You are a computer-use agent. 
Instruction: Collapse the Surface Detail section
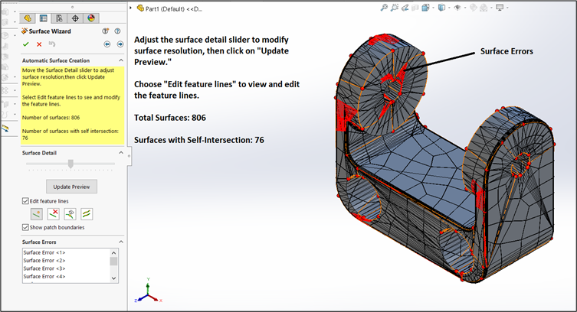[120, 153]
